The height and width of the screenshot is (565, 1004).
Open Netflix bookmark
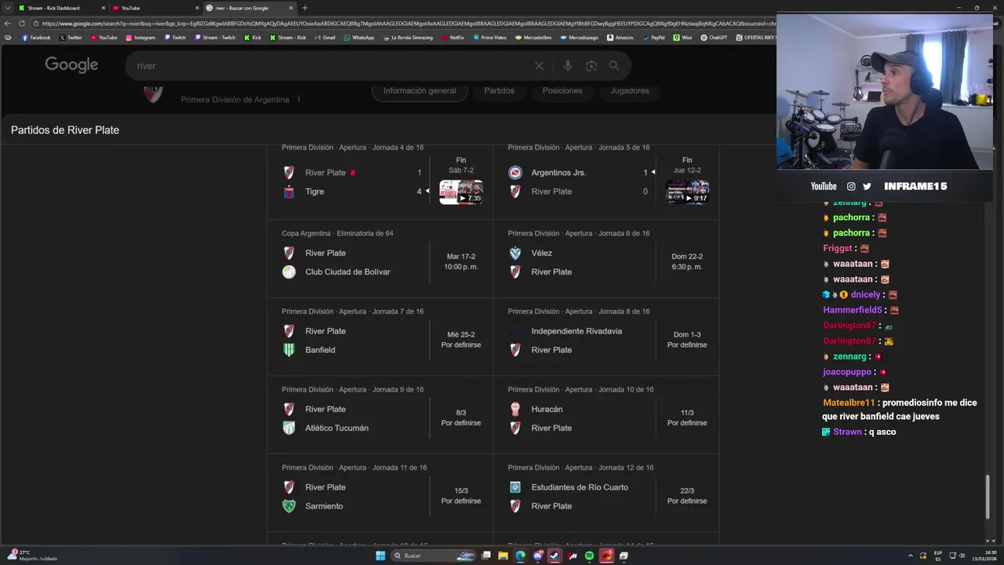tap(453, 38)
